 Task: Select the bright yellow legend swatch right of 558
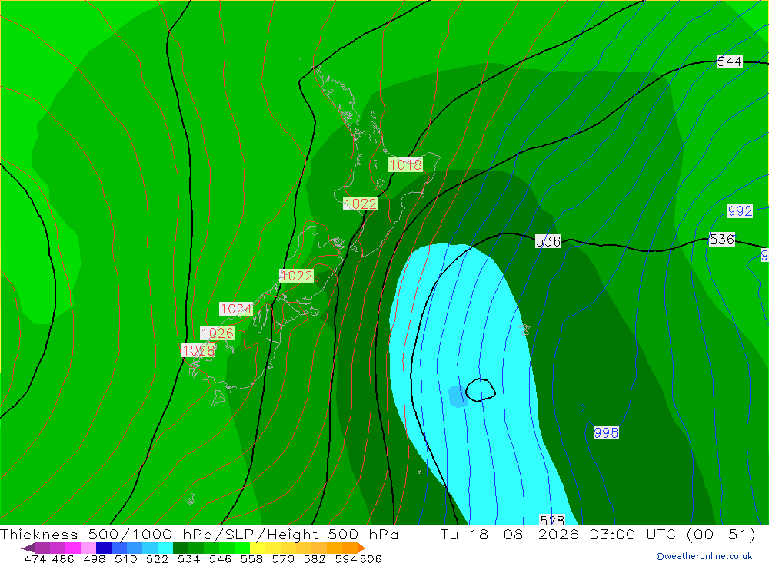click(x=258, y=548)
